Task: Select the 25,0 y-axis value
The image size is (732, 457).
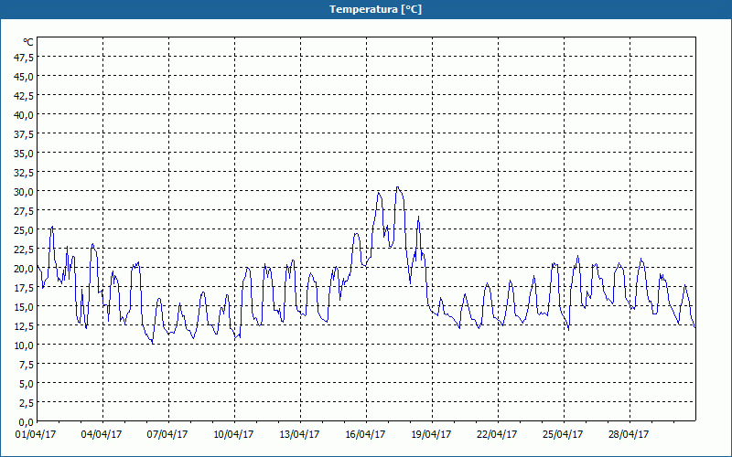Action: (x=24, y=230)
